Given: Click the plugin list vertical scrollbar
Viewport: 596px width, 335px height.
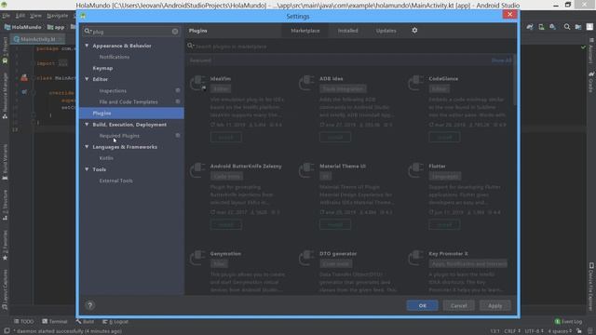Looking at the screenshot, I should pyautogui.click(x=515, y=80).
